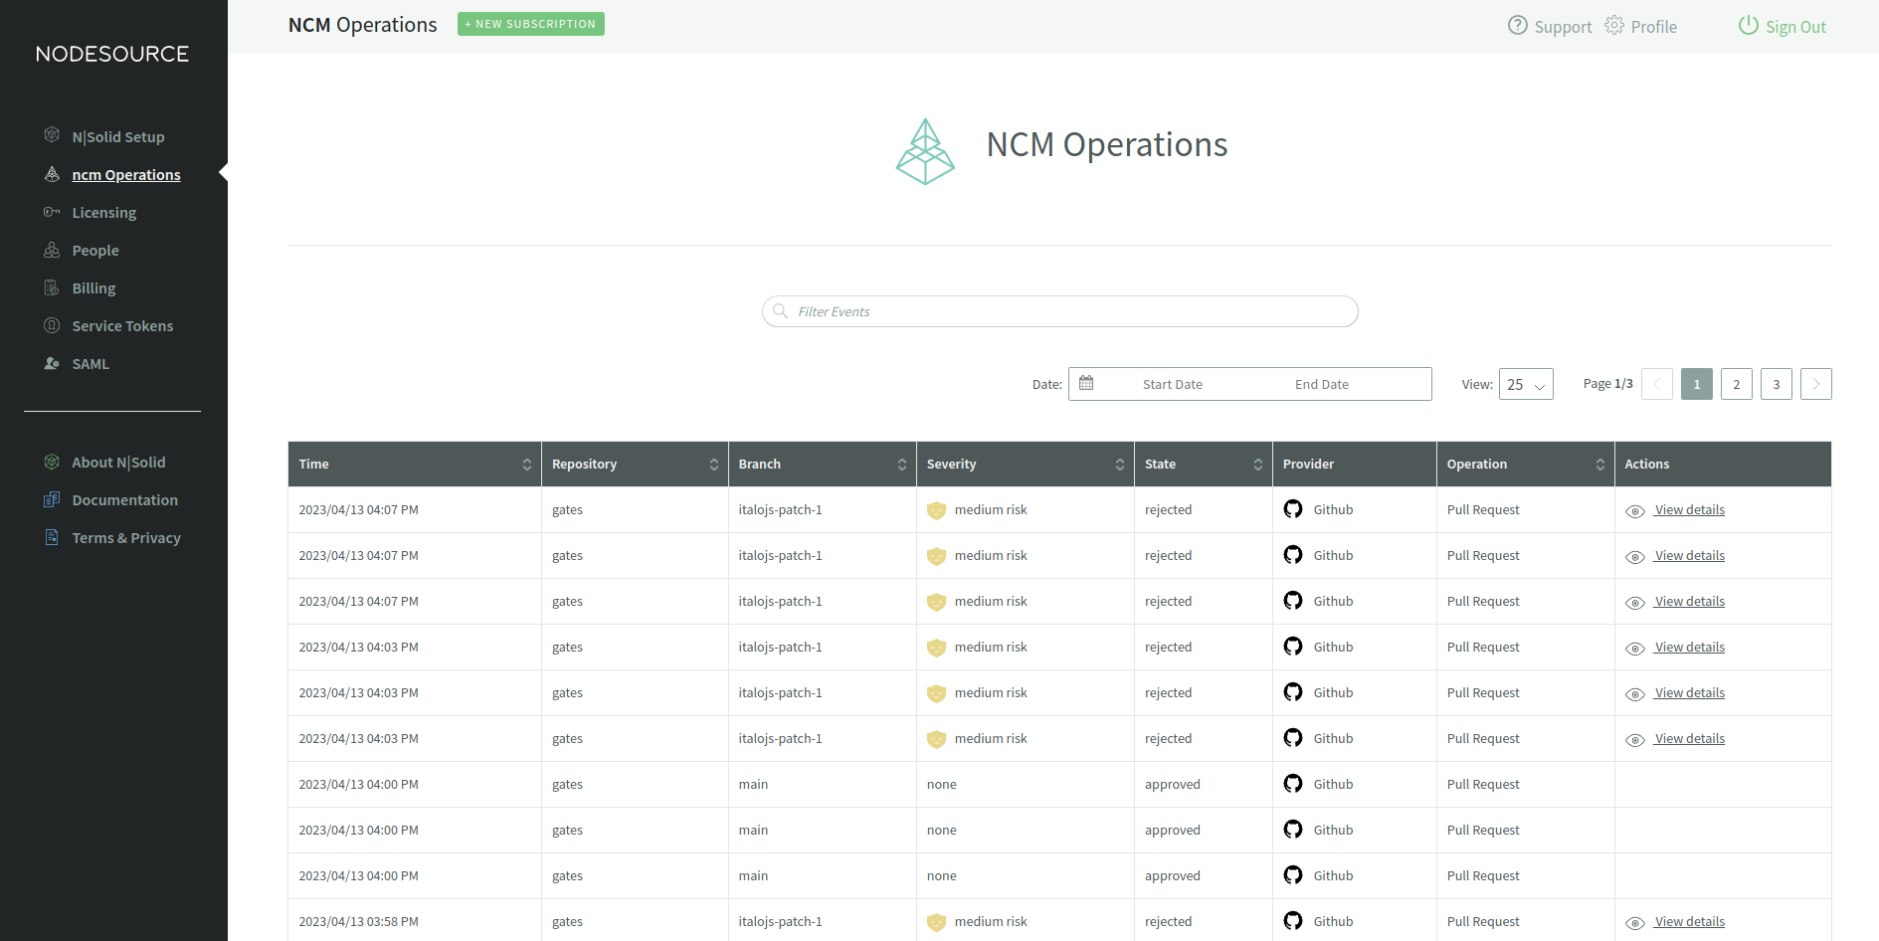
Task: Open View details for the first row
Action: (1689, 510)
